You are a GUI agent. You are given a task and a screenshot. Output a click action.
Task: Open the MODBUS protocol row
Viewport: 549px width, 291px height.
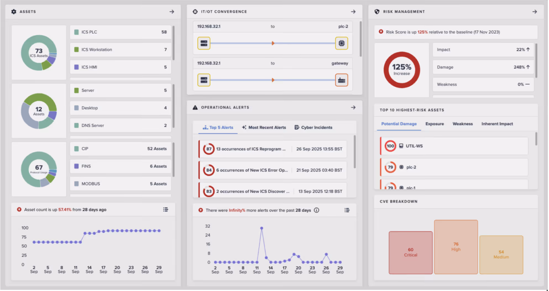tap(121, 184)
